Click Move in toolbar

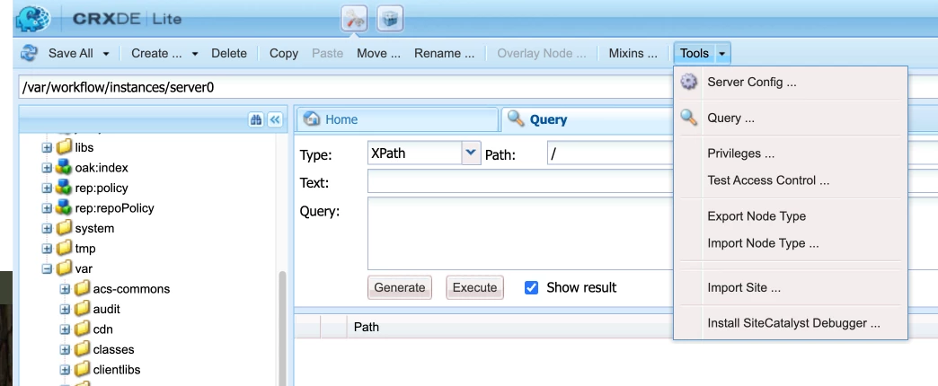tap(378, 53)
